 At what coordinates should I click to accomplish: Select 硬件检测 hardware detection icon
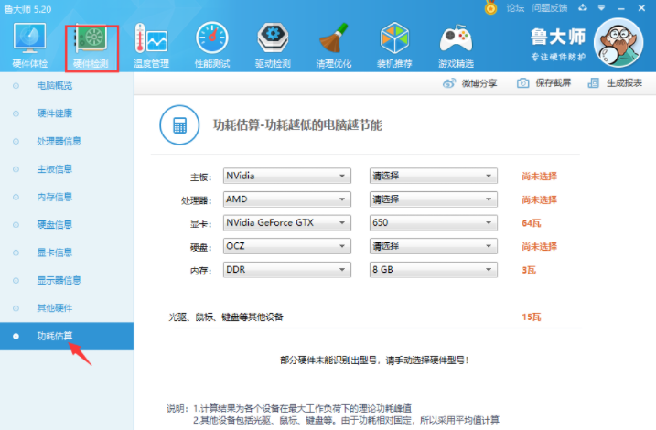pyautogui.click(x=91, y=45)
